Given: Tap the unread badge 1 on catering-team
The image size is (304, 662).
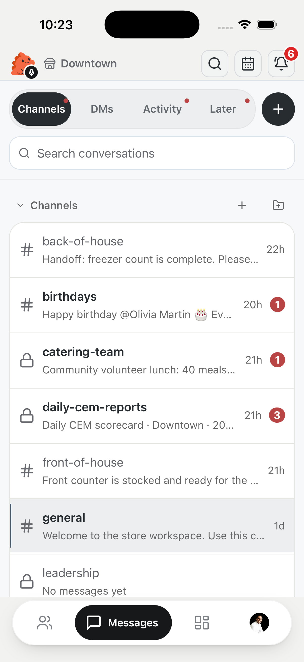Looking at the screenshot, I should point(277,360).
